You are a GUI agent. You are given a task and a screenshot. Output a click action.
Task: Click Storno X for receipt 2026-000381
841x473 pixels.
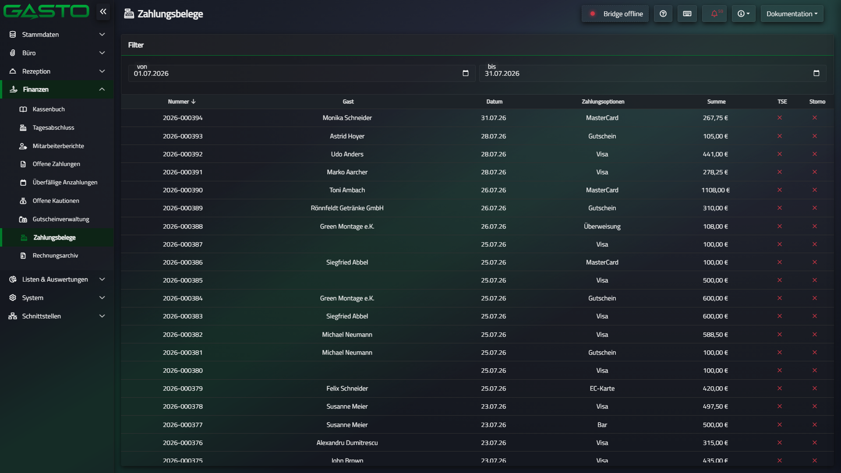pyautogui.click(x=815, y=353)
